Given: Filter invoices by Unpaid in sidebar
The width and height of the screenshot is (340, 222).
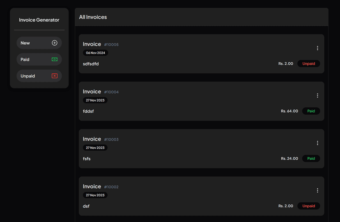Looking at the screenshot, I should [x=39, y=76].
